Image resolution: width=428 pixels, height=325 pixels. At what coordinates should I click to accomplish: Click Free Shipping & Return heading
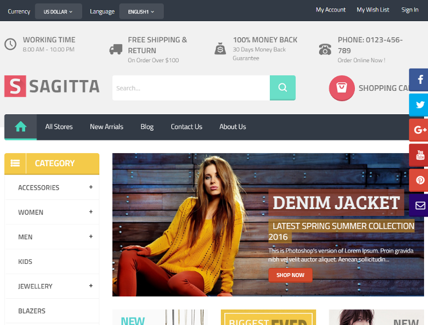click(158, 45)
